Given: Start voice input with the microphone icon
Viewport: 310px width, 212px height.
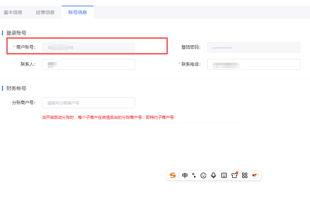Looking at the screenshot, I should coord(213,175).
